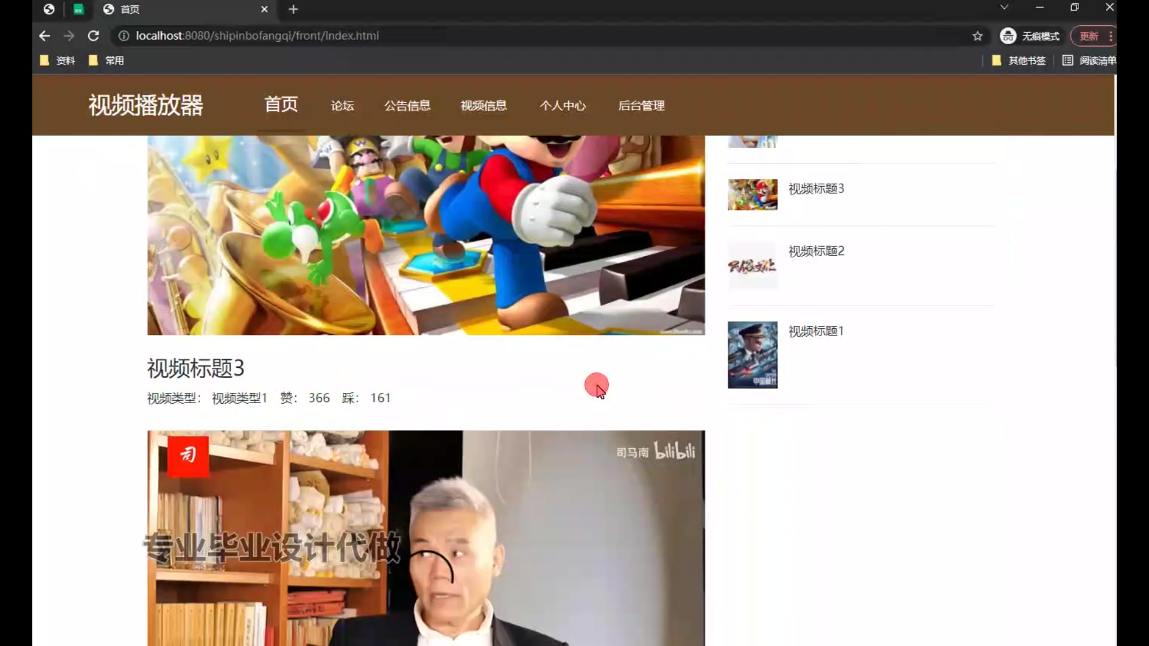Open the 其他书签 bookmarks folder
1149x646 pixels.
pos(1019,60)
